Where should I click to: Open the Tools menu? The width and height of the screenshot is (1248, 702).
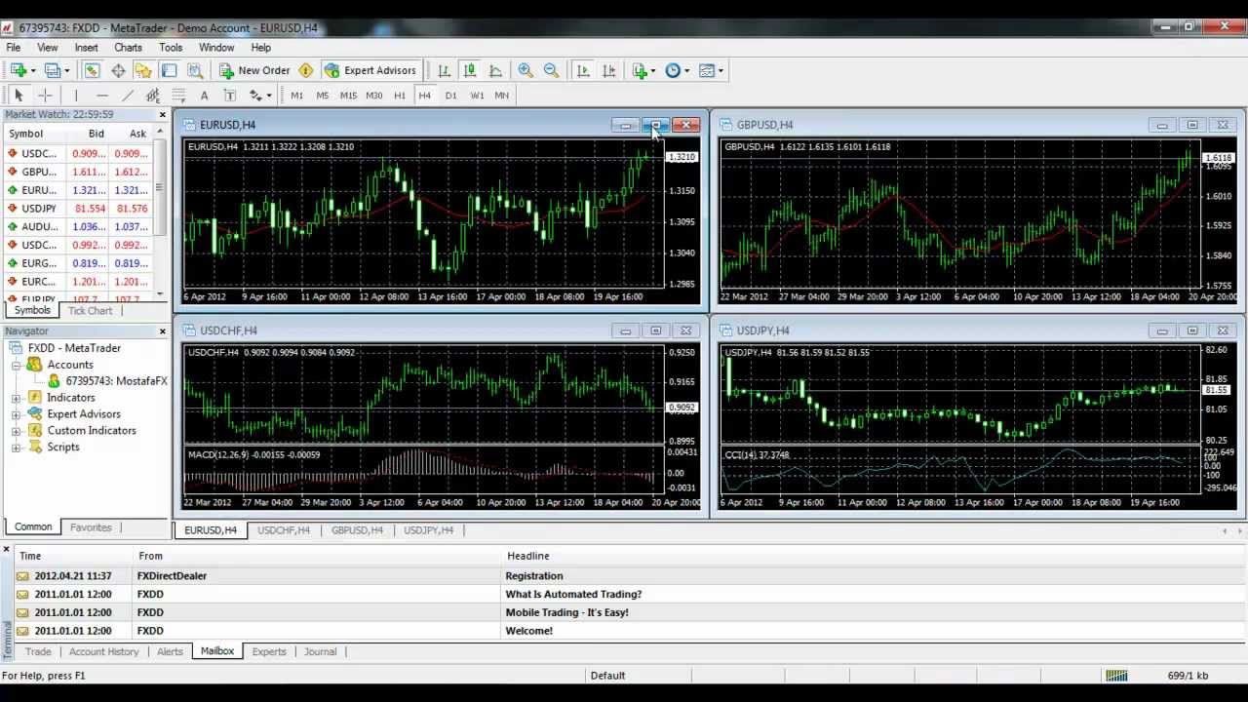tap(171, 47)
